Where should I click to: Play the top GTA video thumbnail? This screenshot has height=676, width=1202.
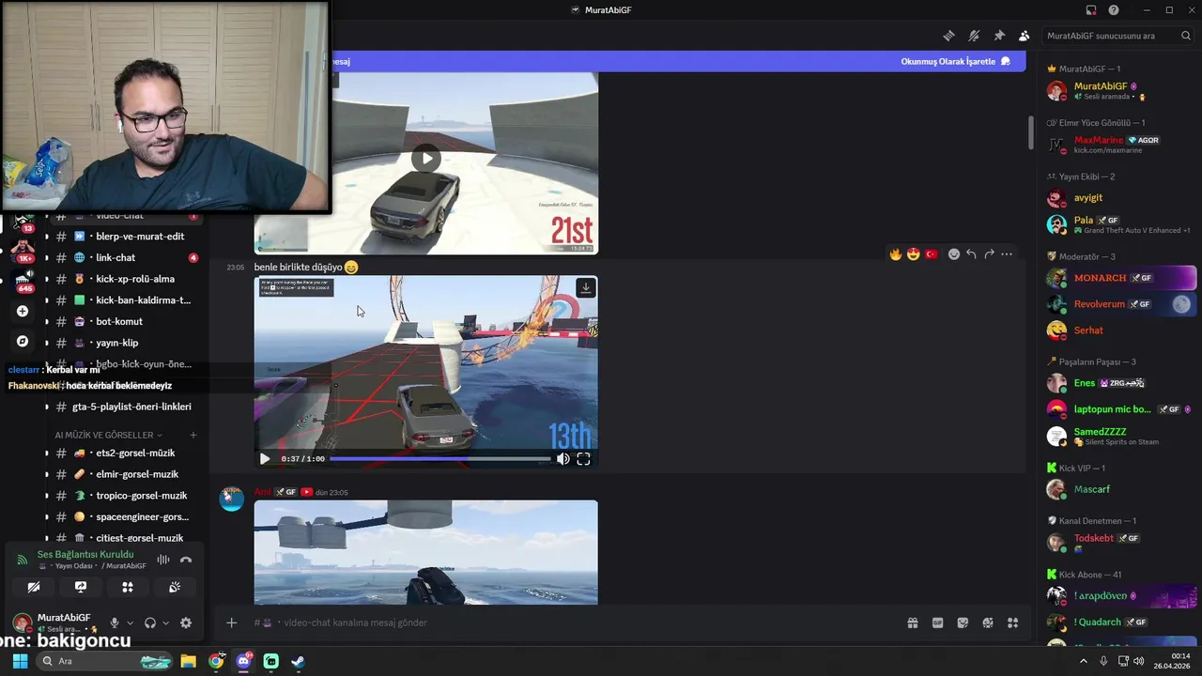pyautogui.click(x=426, y=158)
